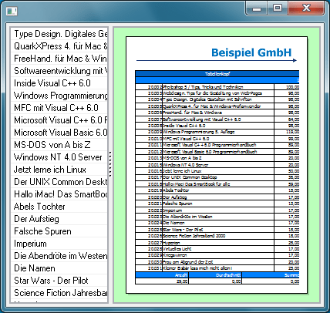
Task: Choose 'Softwareentwicklung mit' in the list
Action: click(59, 71)
